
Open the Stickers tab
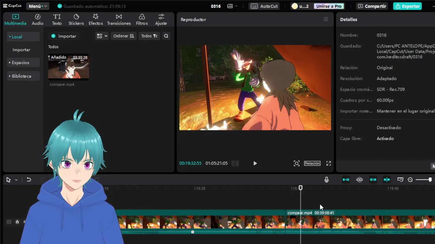pyautogui.click(x=76, y=20)
